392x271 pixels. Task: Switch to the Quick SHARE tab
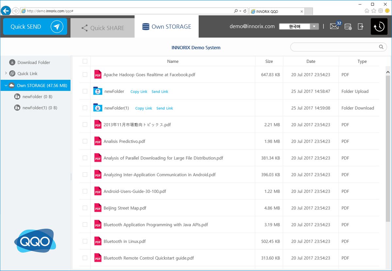coord(102,28)
